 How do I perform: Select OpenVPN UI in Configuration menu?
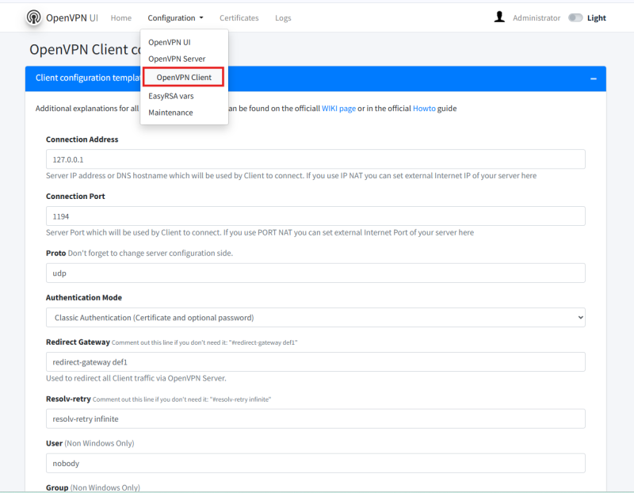(x=169, y=43)
